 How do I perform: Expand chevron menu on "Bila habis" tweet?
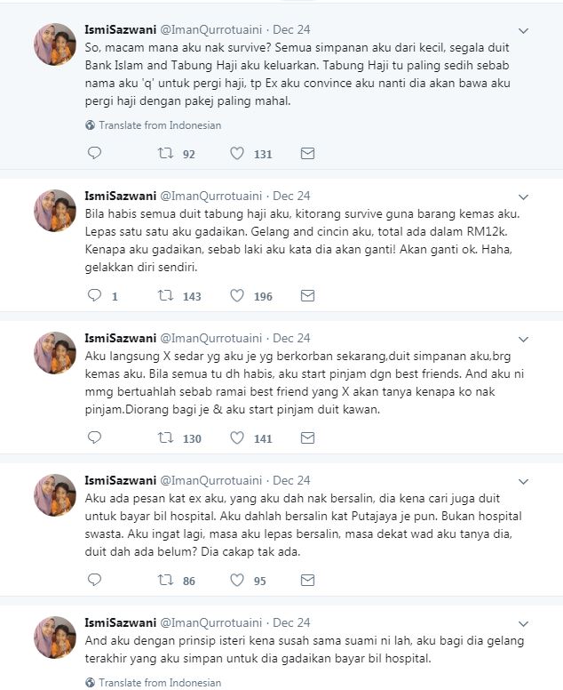click(x=524, y=196)
